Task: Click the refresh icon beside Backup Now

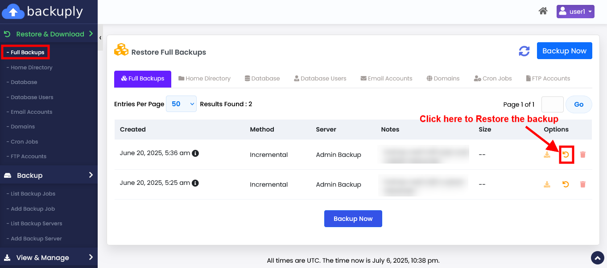Action: click(x=524, y=51)
